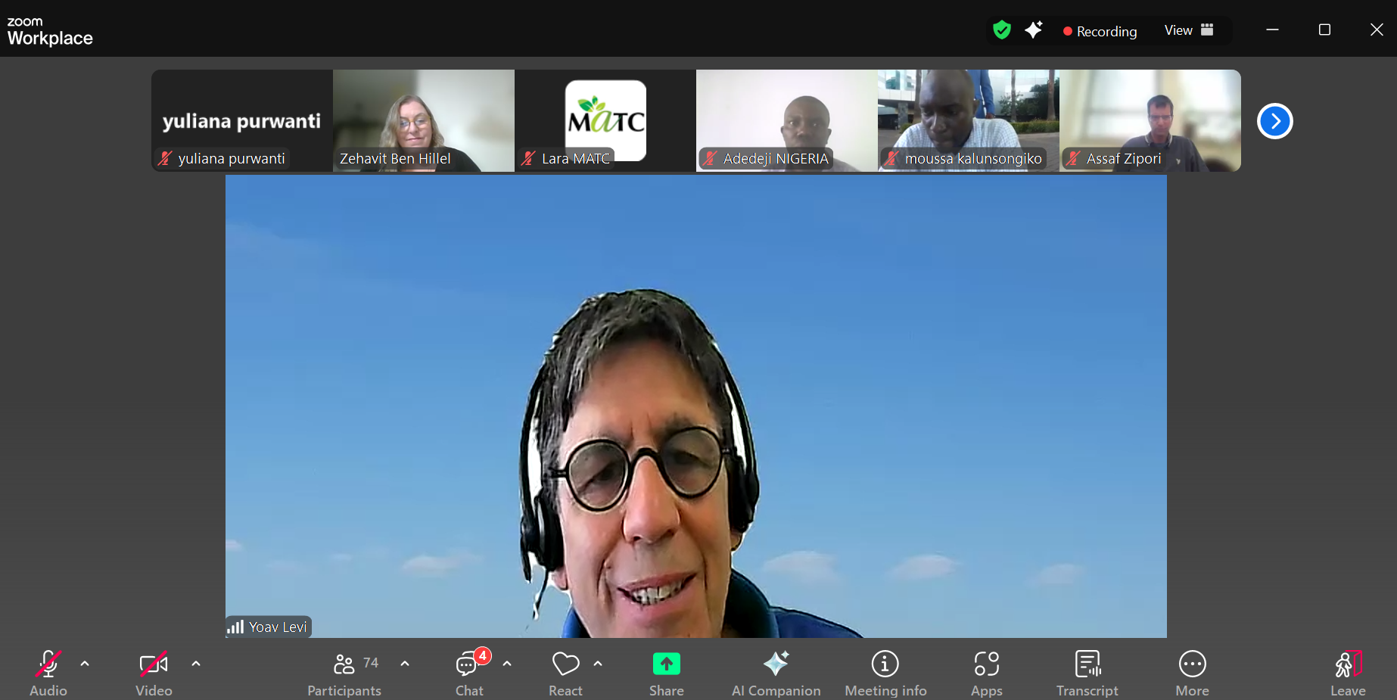Viewport: 1397px width, 700px height.
Task: Start screen sharing with Share
Action: click(x=666, y=673)
